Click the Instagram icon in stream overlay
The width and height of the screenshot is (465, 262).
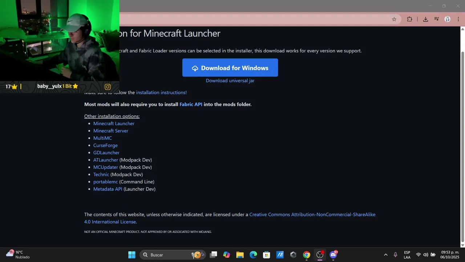(x=108, y=87)
